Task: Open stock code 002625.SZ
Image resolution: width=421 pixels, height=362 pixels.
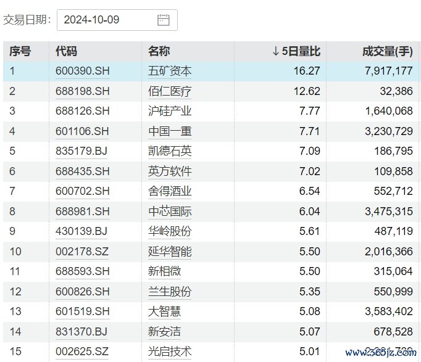Action: (82, 352)
